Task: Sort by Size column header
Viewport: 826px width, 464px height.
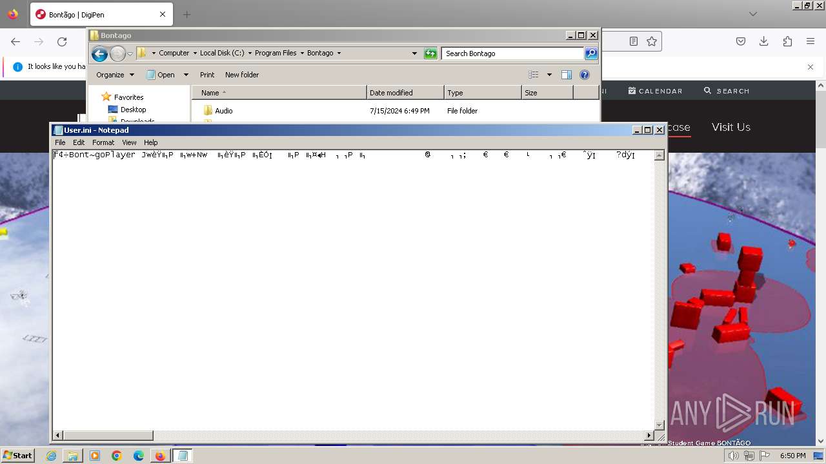Action: tap(547, 93)
